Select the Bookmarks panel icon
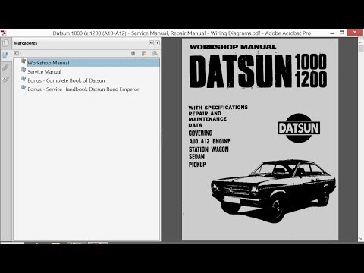The image size is (364, 273). [5, 55]
